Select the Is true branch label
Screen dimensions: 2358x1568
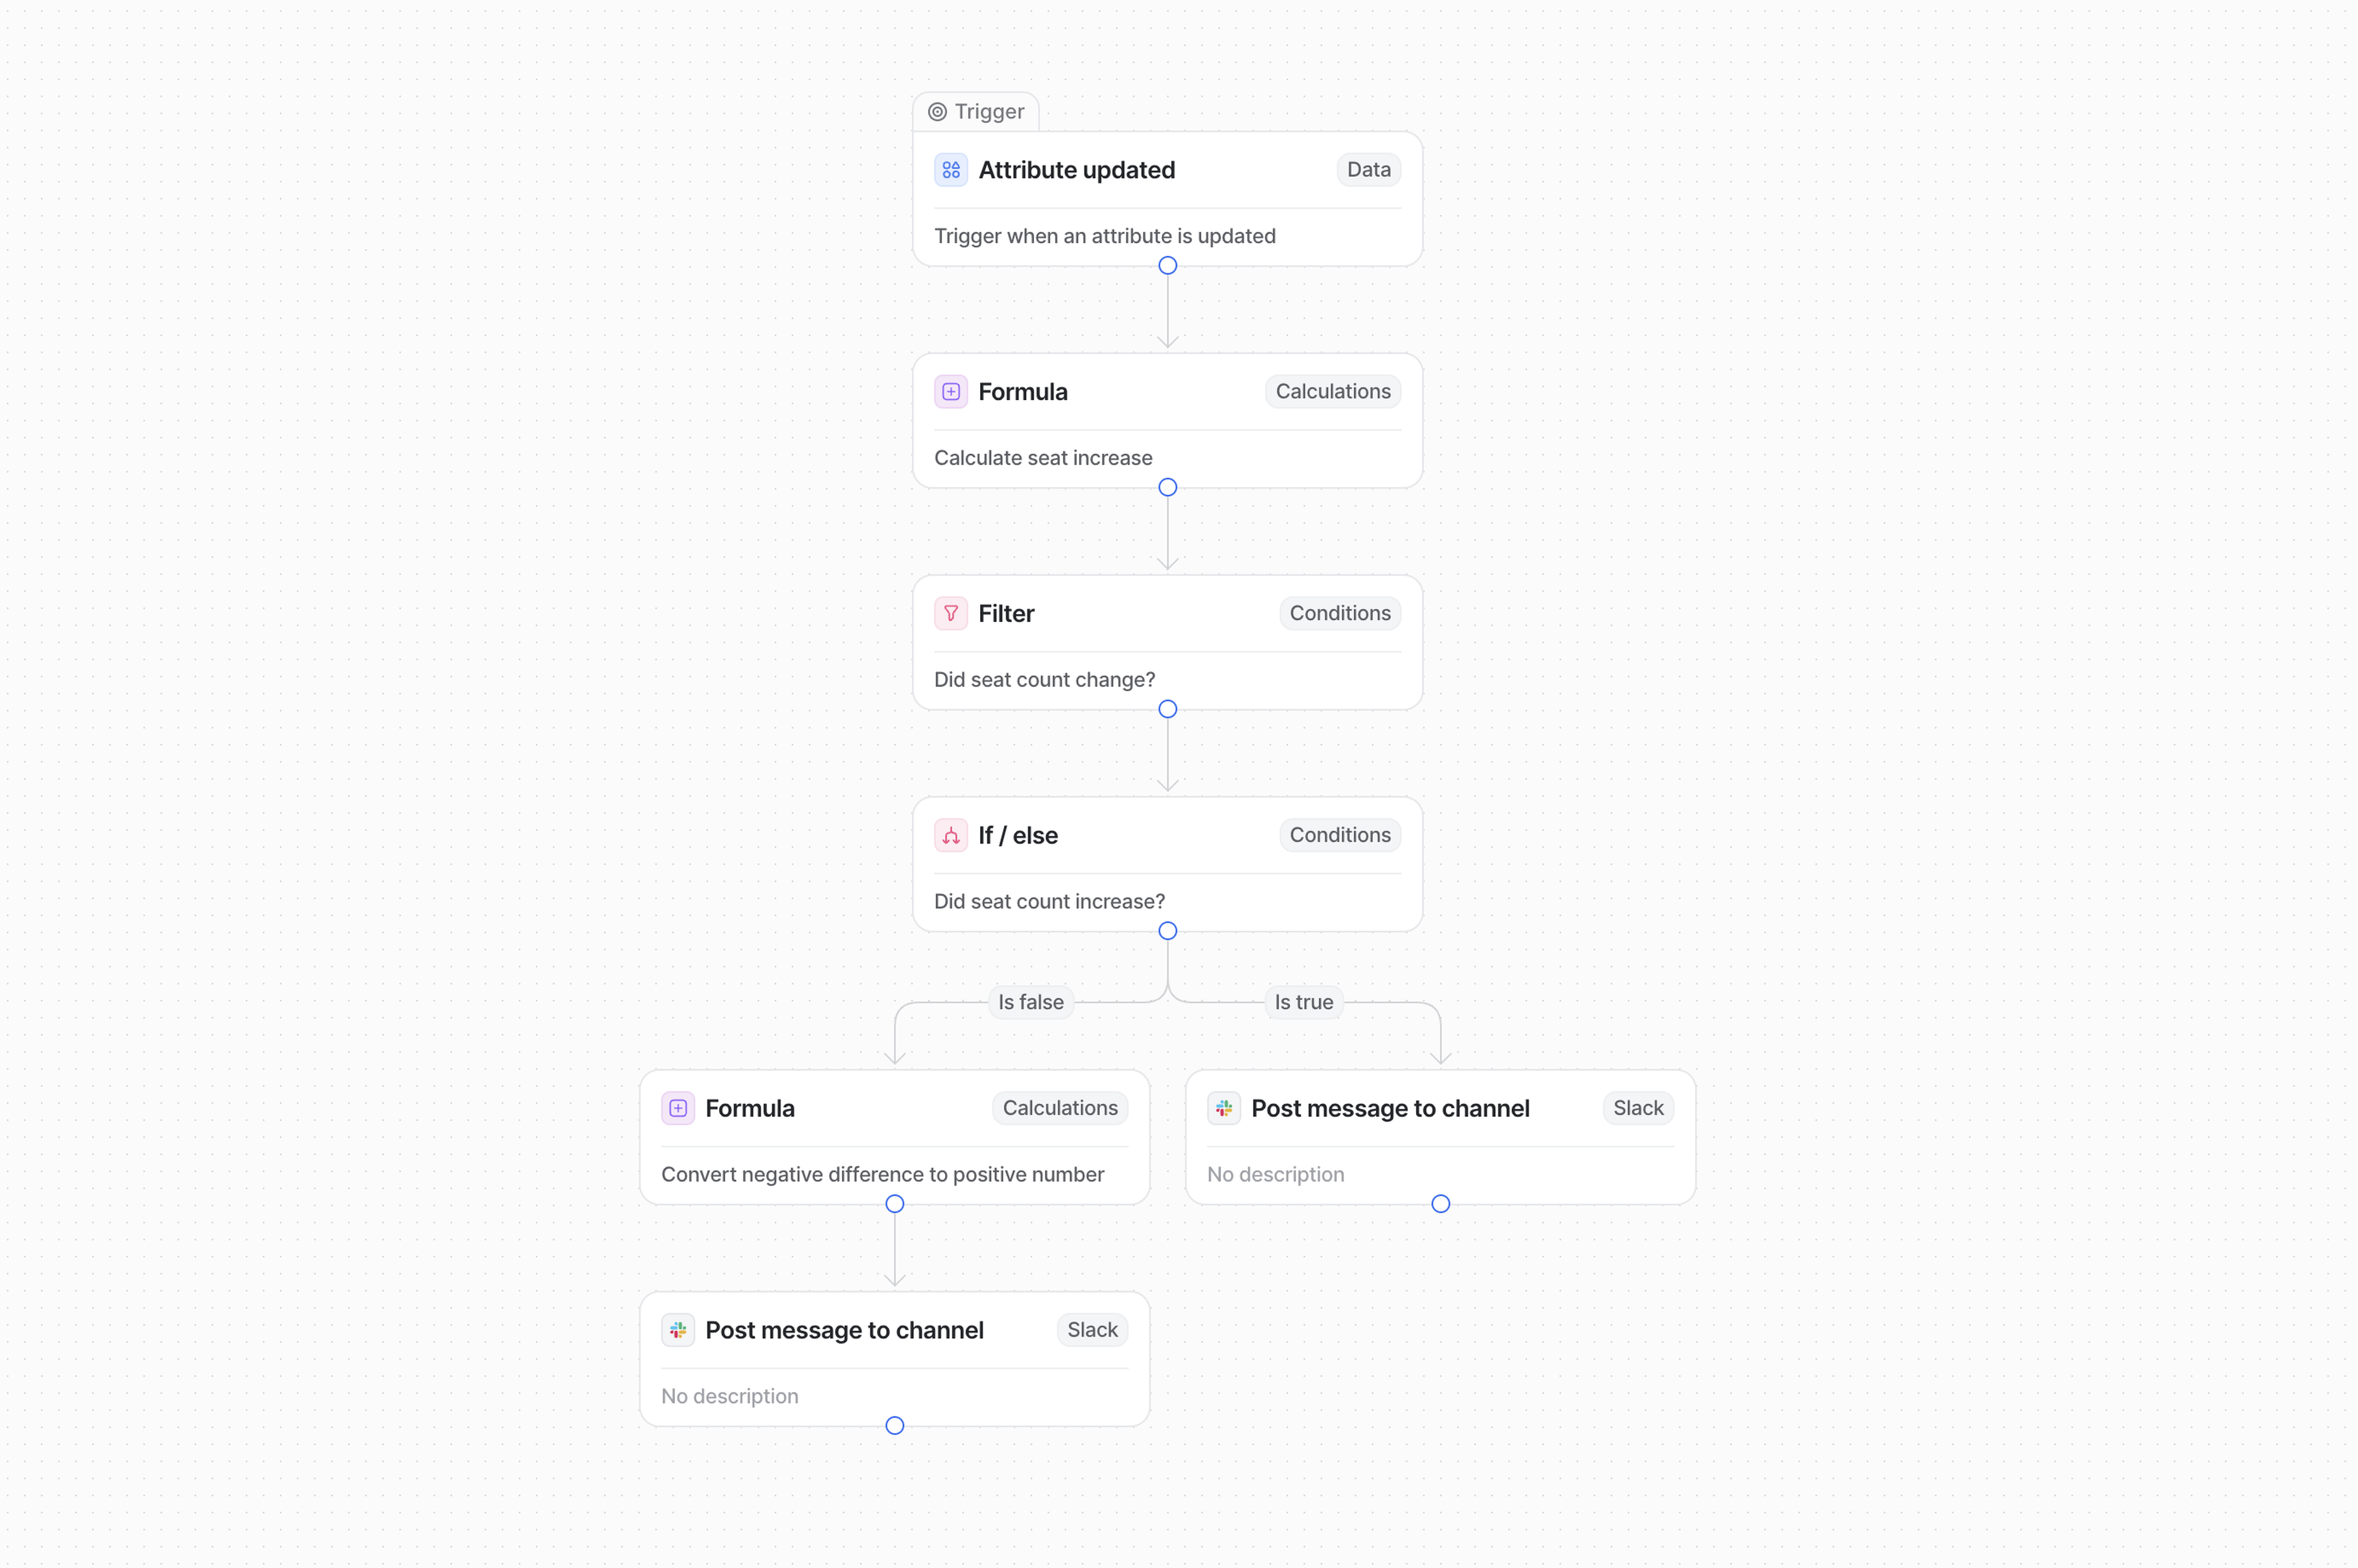pos(1303,1002)
